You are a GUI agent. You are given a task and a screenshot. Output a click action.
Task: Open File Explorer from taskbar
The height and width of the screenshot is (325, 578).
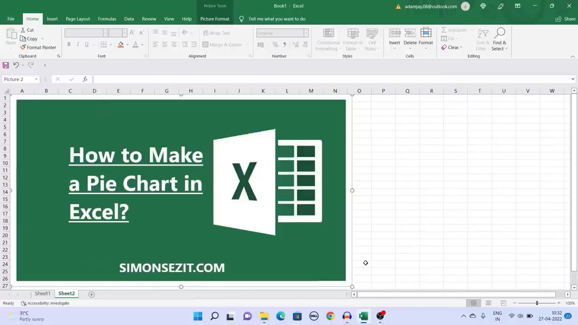coord(264,316)
